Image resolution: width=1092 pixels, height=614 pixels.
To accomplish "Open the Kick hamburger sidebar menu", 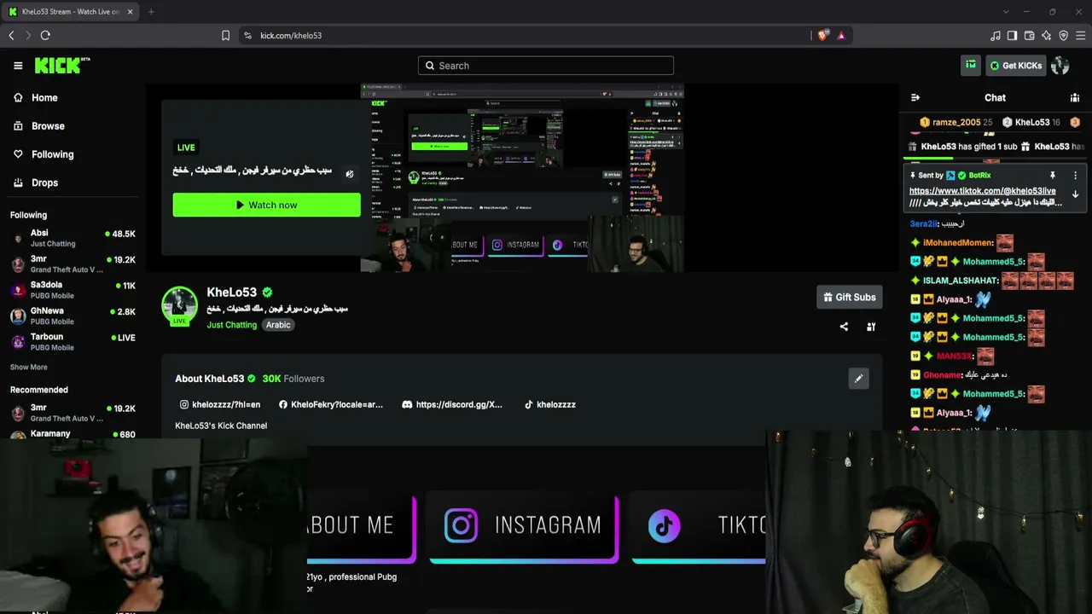I will tap(18, 66).
